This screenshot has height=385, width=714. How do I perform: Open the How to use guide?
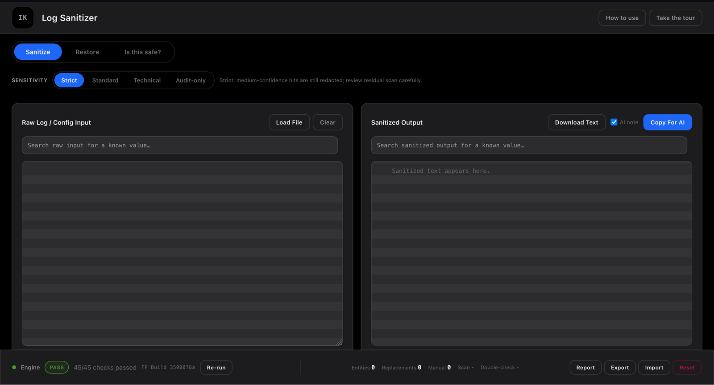point(622,18)
